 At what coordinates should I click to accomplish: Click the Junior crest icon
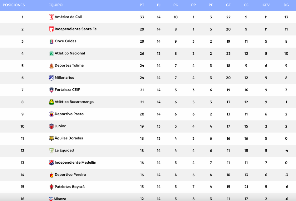coord(51,126)
